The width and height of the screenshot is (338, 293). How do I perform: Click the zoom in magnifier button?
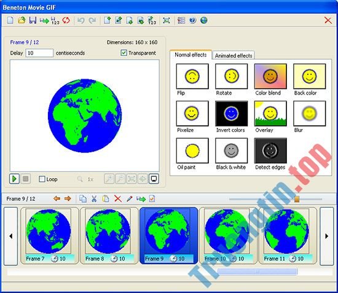109,179
